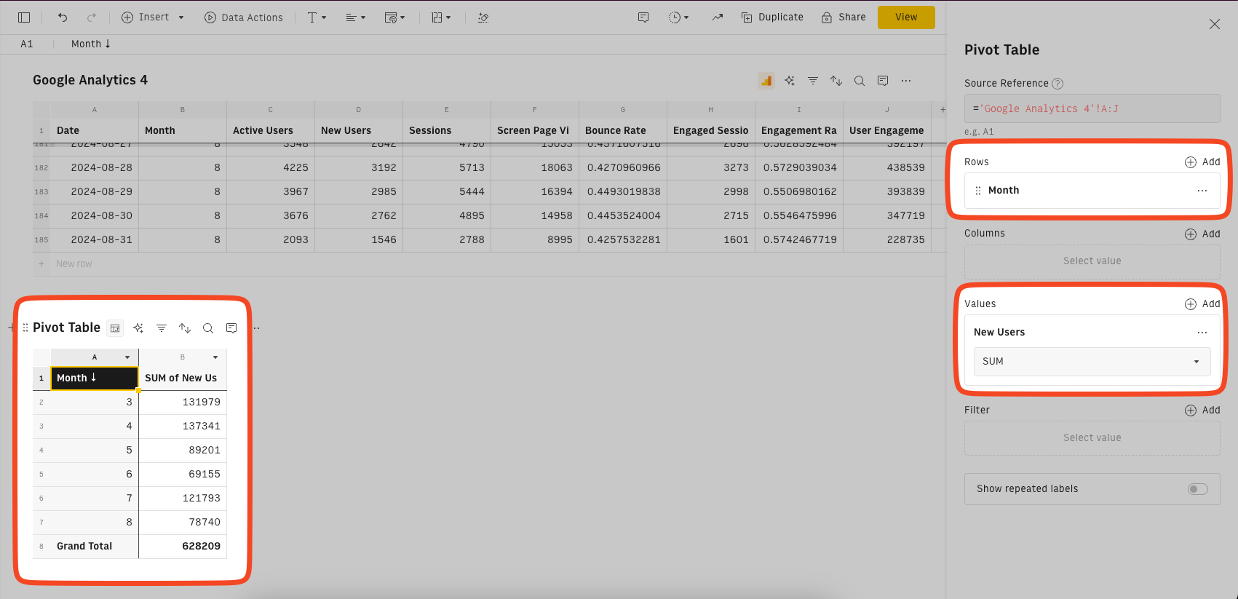The image size is (1238, 599).
Task: Open sort for Google Analytics 4 table
Action: (x=836, y=81)
